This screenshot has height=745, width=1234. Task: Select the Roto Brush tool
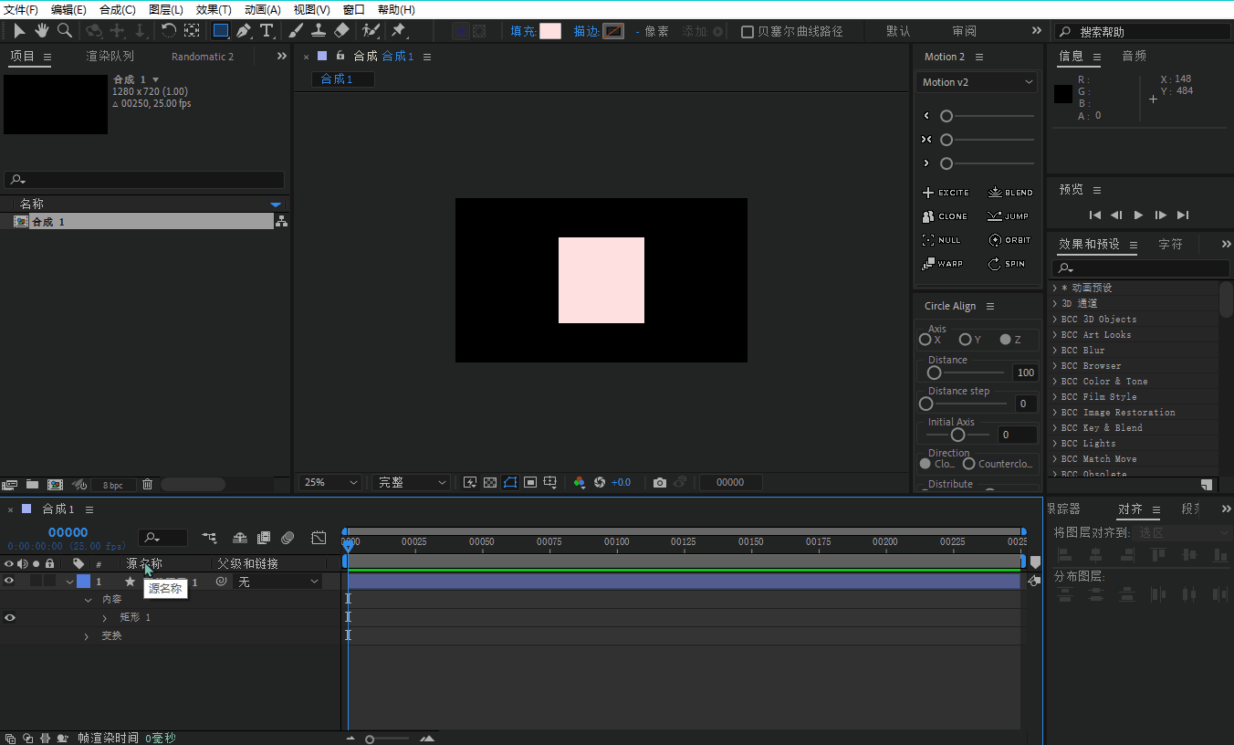(x=371, y=31)
